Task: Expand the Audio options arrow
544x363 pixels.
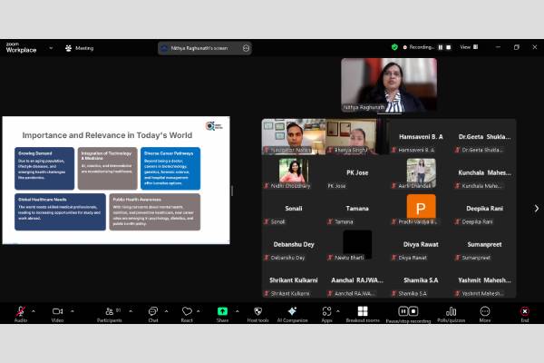Action: 34,309
